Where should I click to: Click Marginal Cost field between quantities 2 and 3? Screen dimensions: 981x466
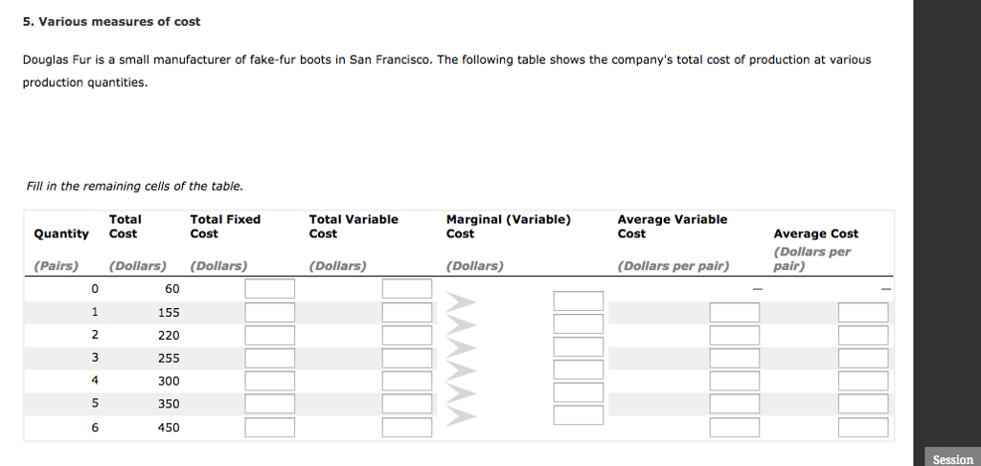578,346
